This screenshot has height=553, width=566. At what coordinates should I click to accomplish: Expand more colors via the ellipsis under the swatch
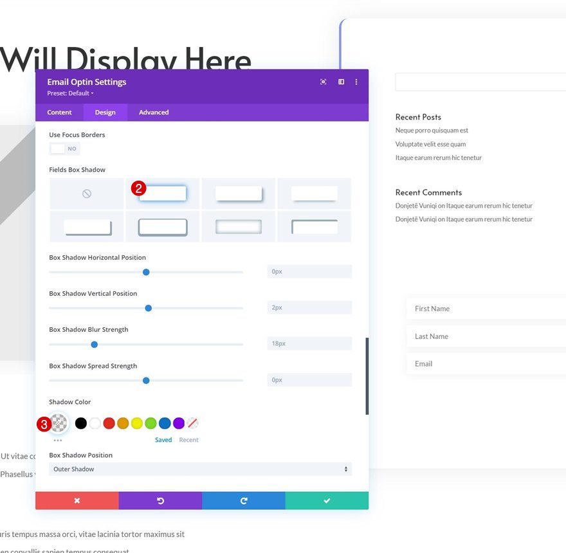point(58,439)
